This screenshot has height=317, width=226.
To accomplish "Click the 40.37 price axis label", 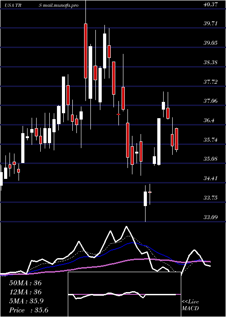I will point(211,5).
